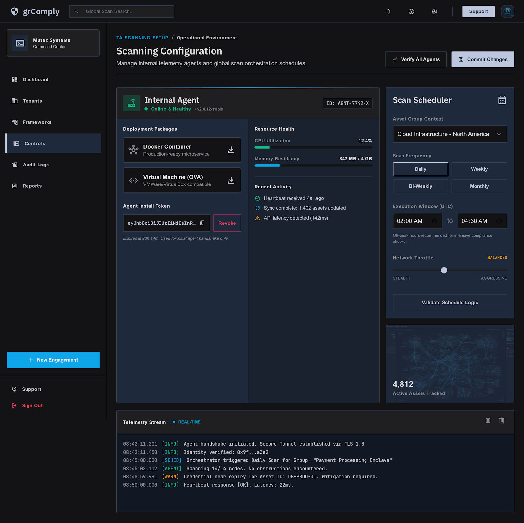Viewport: 524px width, 523px height.
Task: Click Sign Out
Action: [28, 406]
